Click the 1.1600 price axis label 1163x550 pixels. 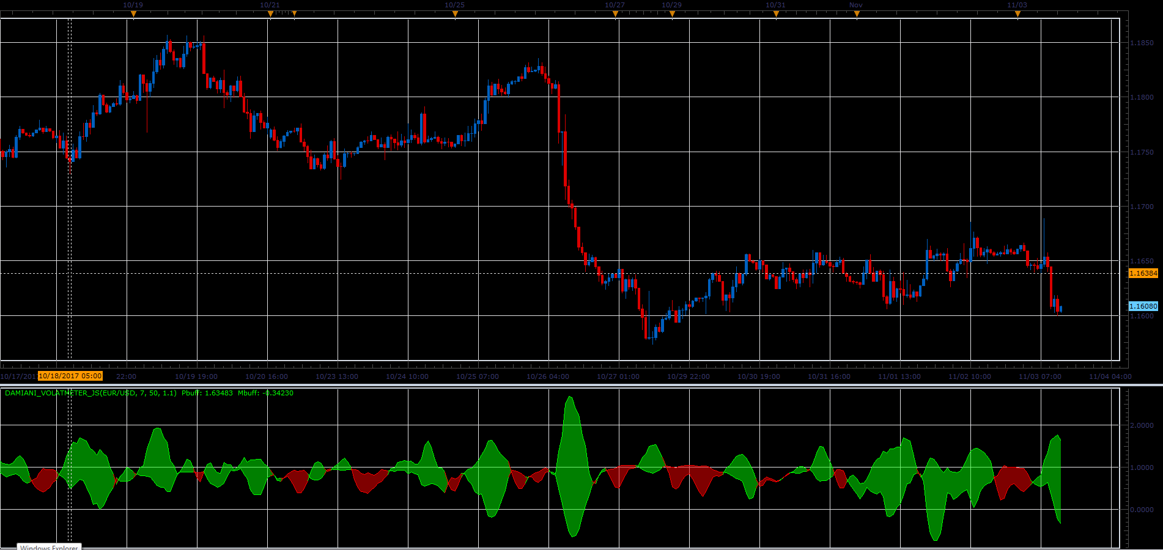pos(1142,316)
